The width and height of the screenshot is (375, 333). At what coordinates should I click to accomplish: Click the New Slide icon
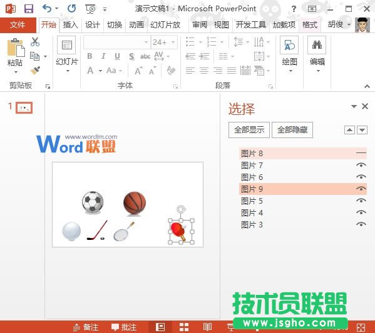67,45
